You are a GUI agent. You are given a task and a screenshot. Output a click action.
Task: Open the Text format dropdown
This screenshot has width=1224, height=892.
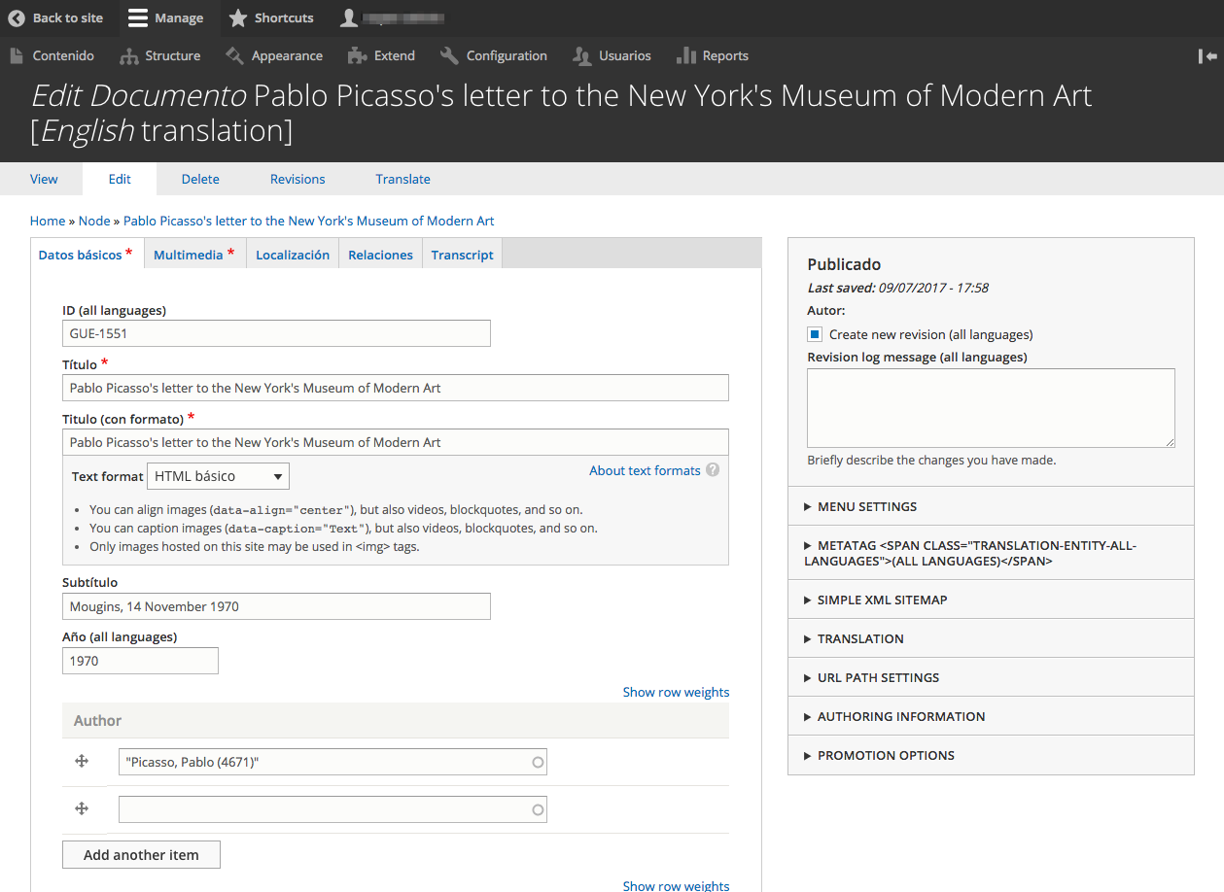tap(218, 476)
